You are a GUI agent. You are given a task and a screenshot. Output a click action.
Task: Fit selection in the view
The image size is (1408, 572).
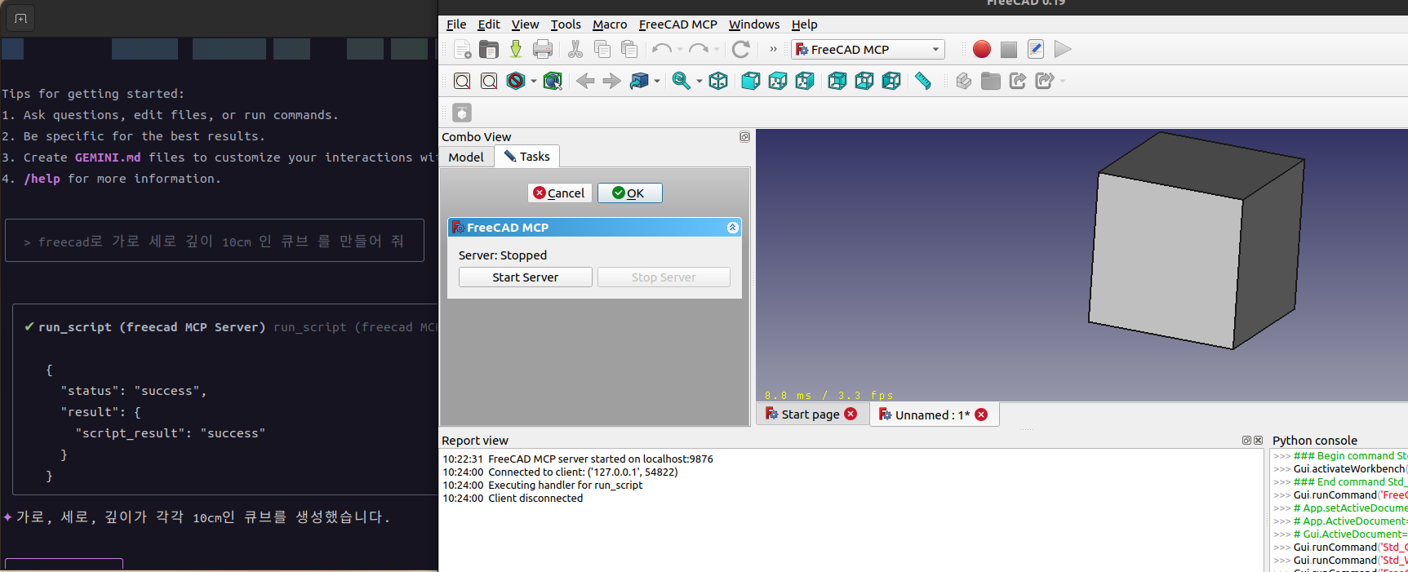(489, 81)
